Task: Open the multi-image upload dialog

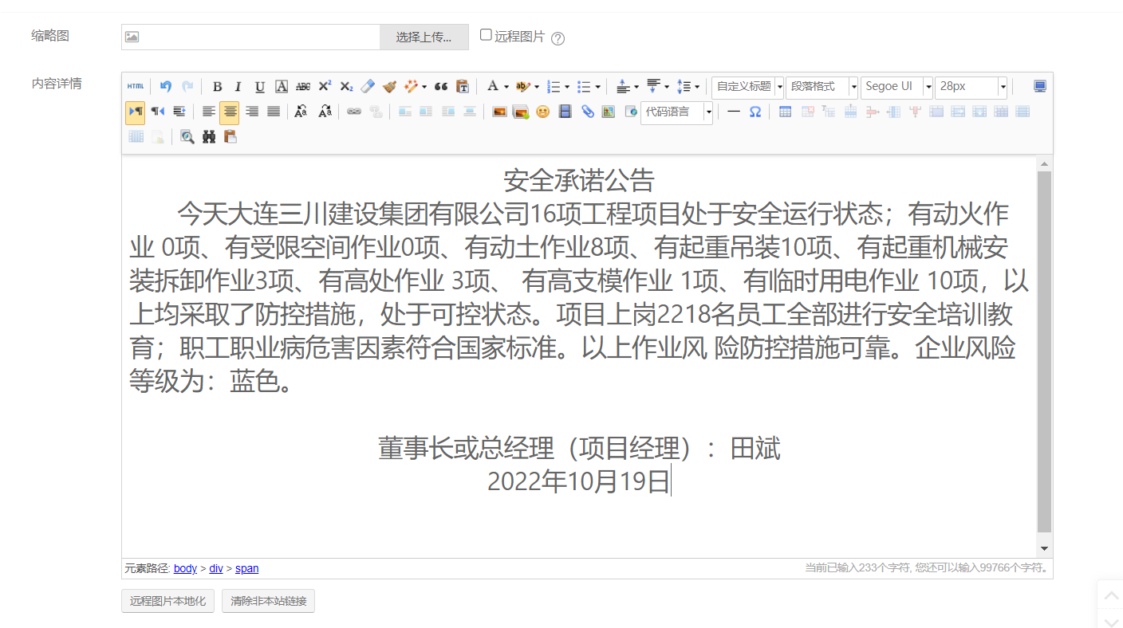Action: tap(521, 112)
